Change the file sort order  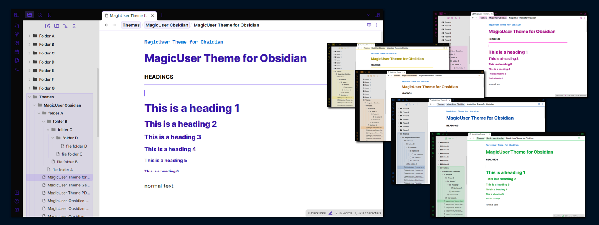[65, 26]
